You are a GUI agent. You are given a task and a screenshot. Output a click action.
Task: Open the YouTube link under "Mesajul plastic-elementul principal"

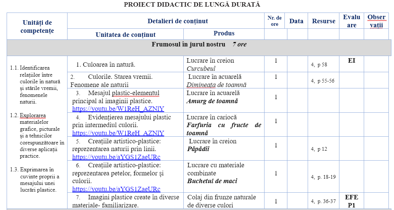118,109
